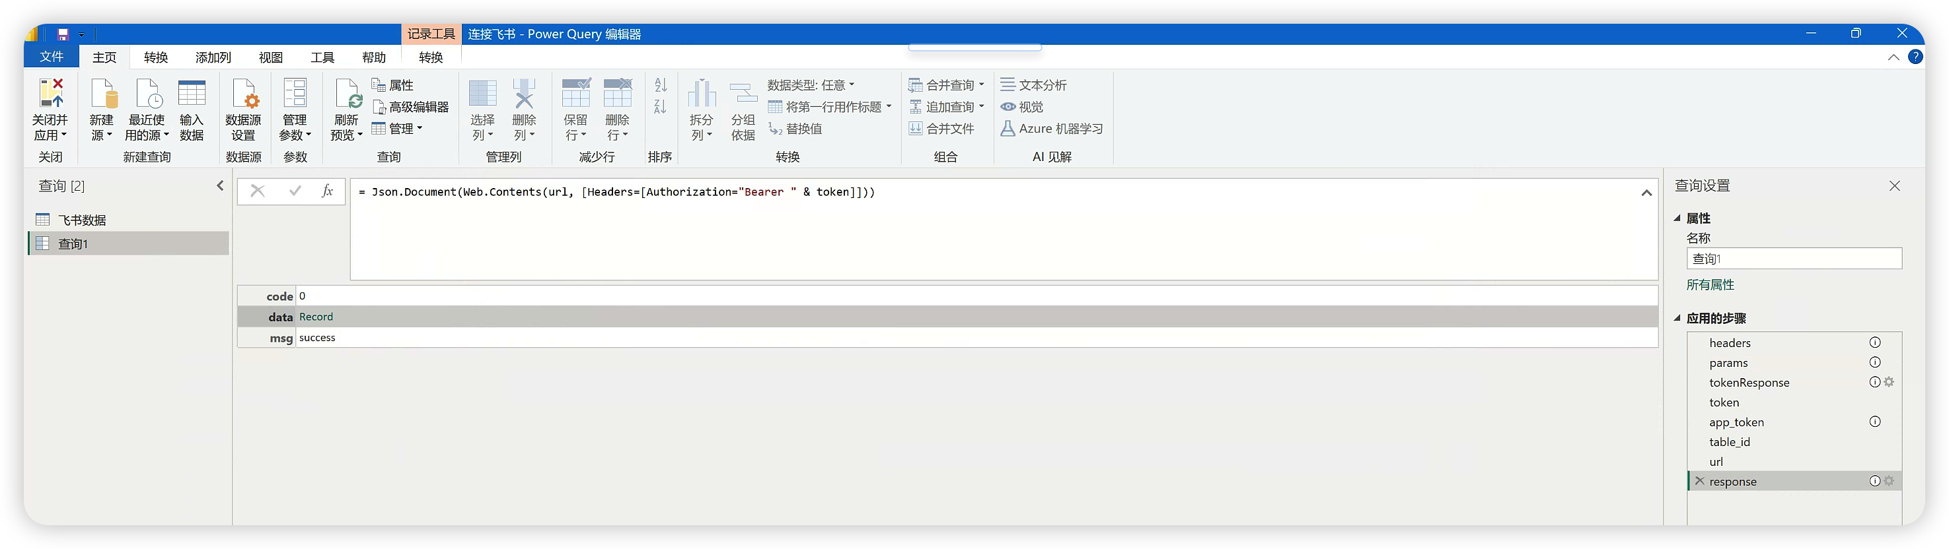Viewport: 1949px width, 549px height.
Task: Switch to the Home (主页) tab
Action: pos(104,57)
